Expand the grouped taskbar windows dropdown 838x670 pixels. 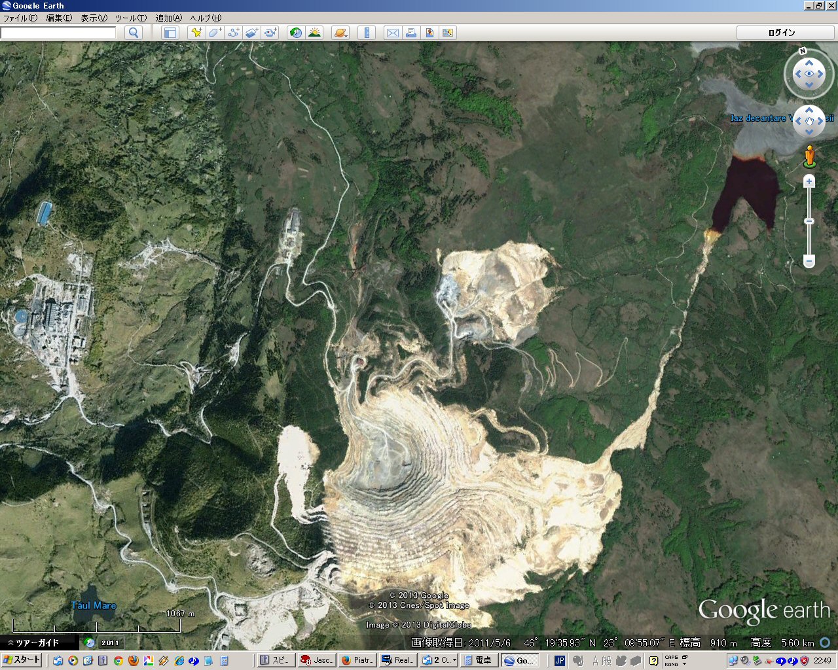point(454,660)
